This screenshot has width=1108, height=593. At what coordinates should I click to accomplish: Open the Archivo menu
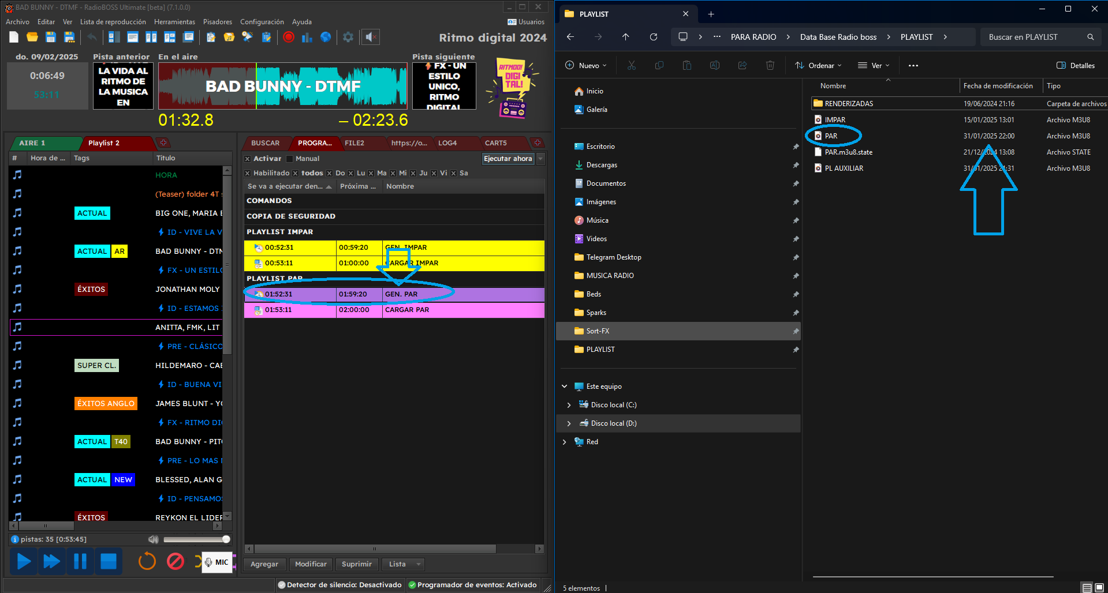tap(18, 22)
